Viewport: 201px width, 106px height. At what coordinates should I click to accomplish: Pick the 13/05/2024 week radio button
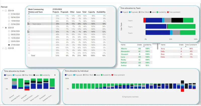pyautogui.click(x=9, y=38)
